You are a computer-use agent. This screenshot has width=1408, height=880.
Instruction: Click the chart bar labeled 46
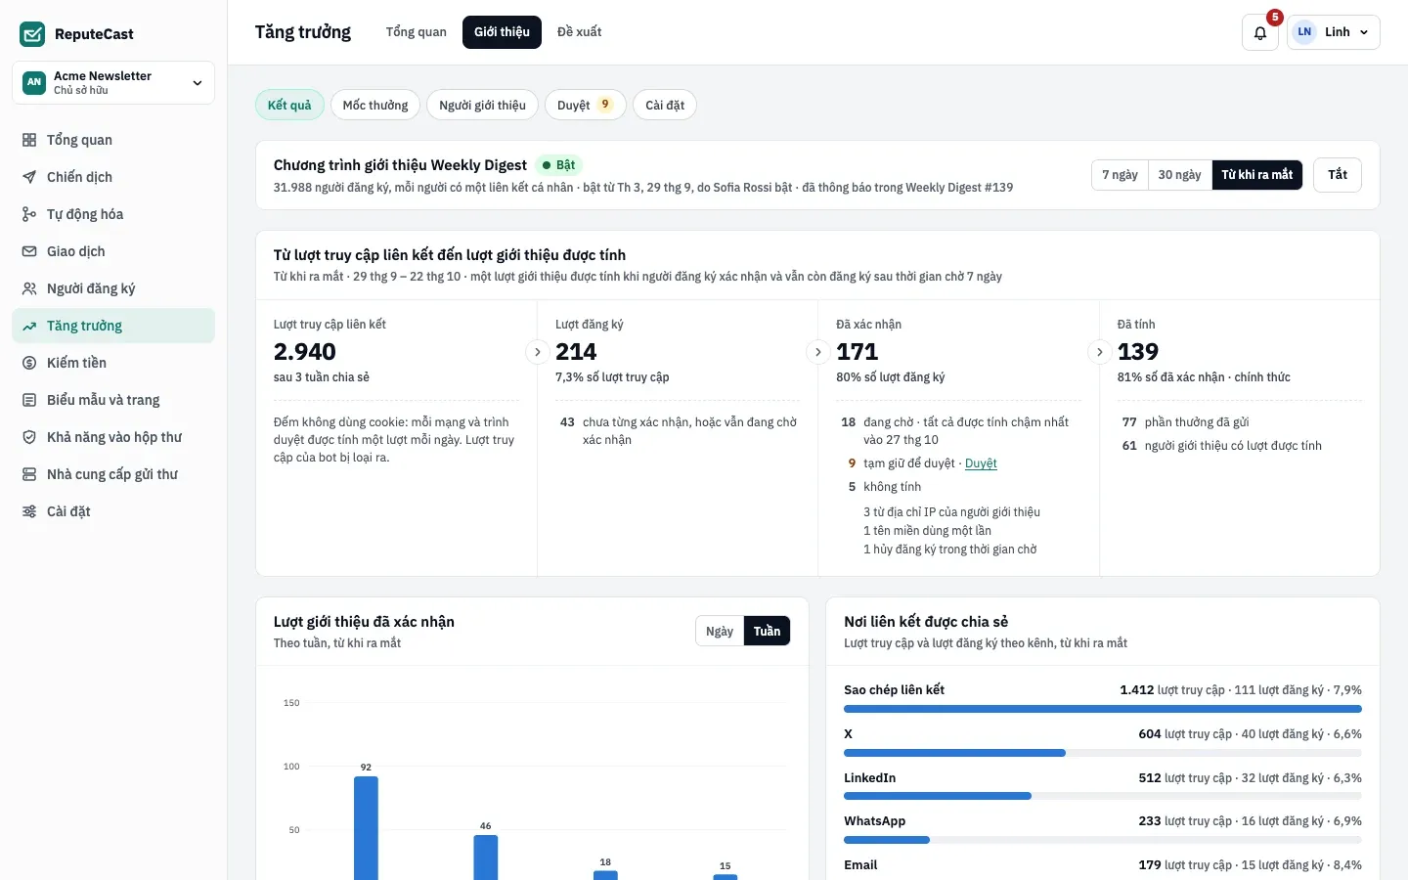point(486,858)
